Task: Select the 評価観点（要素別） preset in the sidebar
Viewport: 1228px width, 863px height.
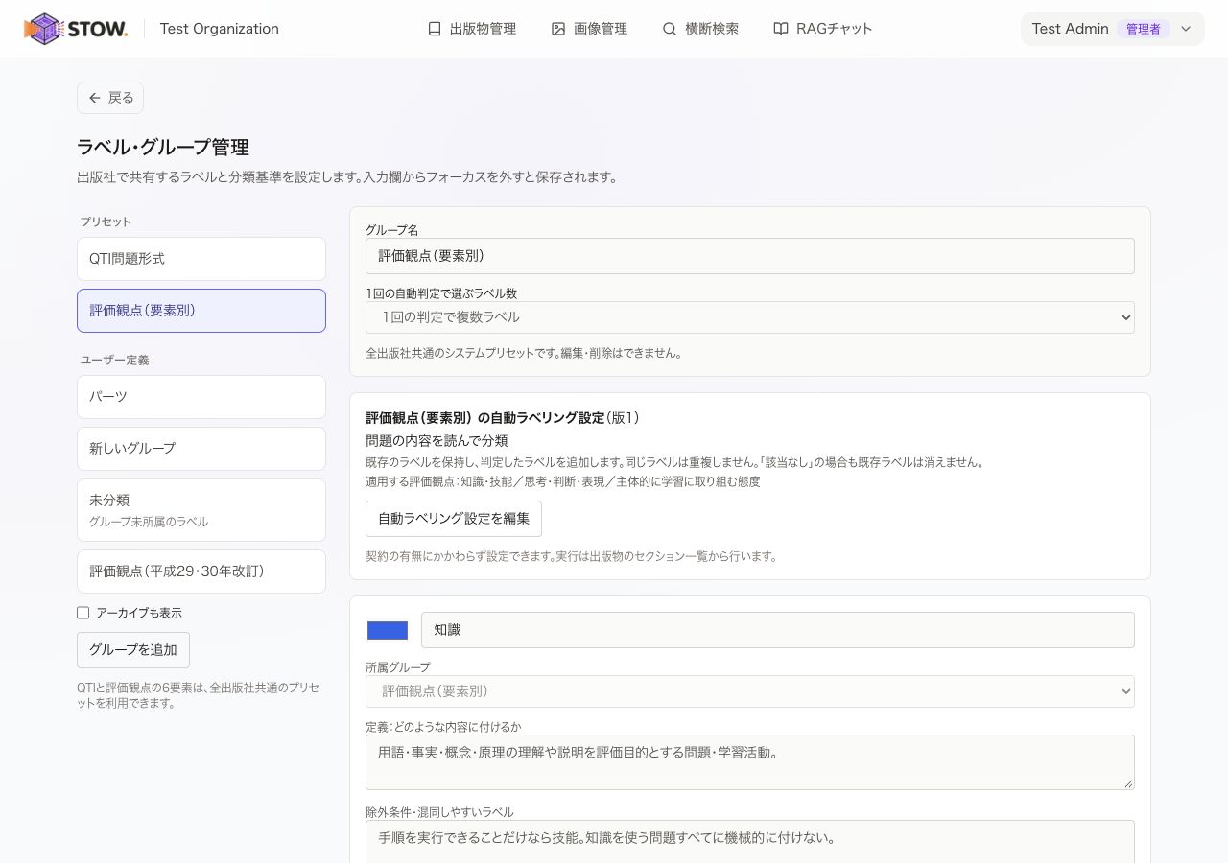Action: tap(201, 311)
